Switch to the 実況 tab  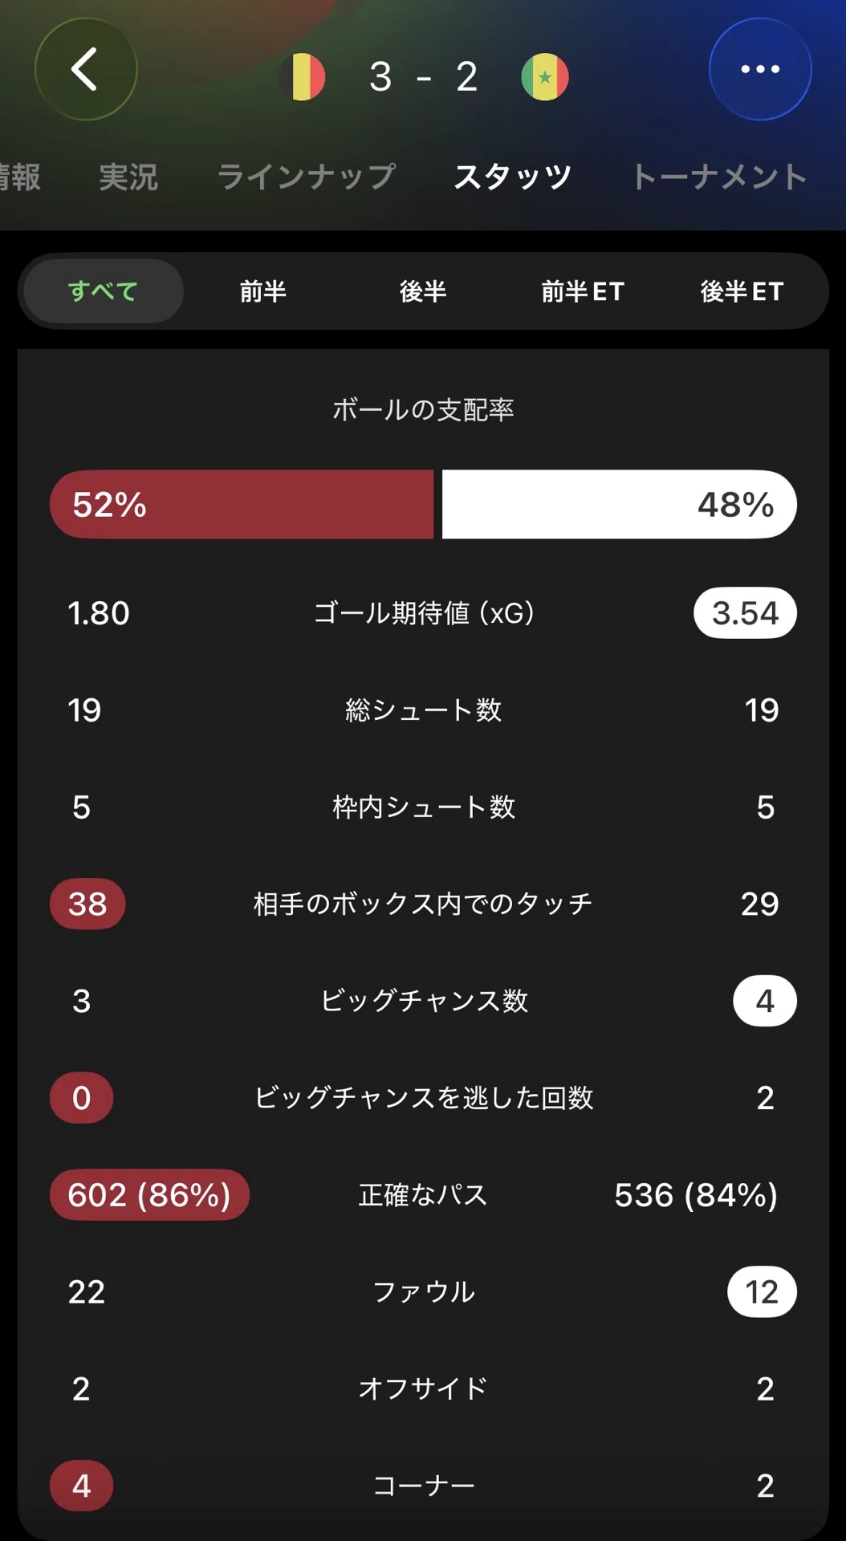(x=128, y=177)
